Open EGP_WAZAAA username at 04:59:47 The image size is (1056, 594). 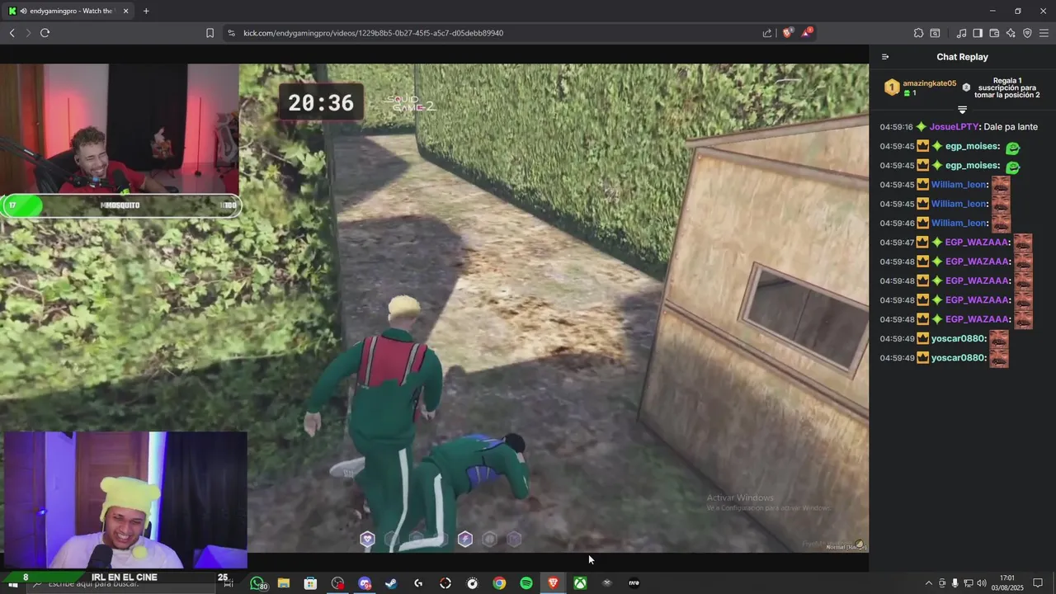tap(977, 242)
